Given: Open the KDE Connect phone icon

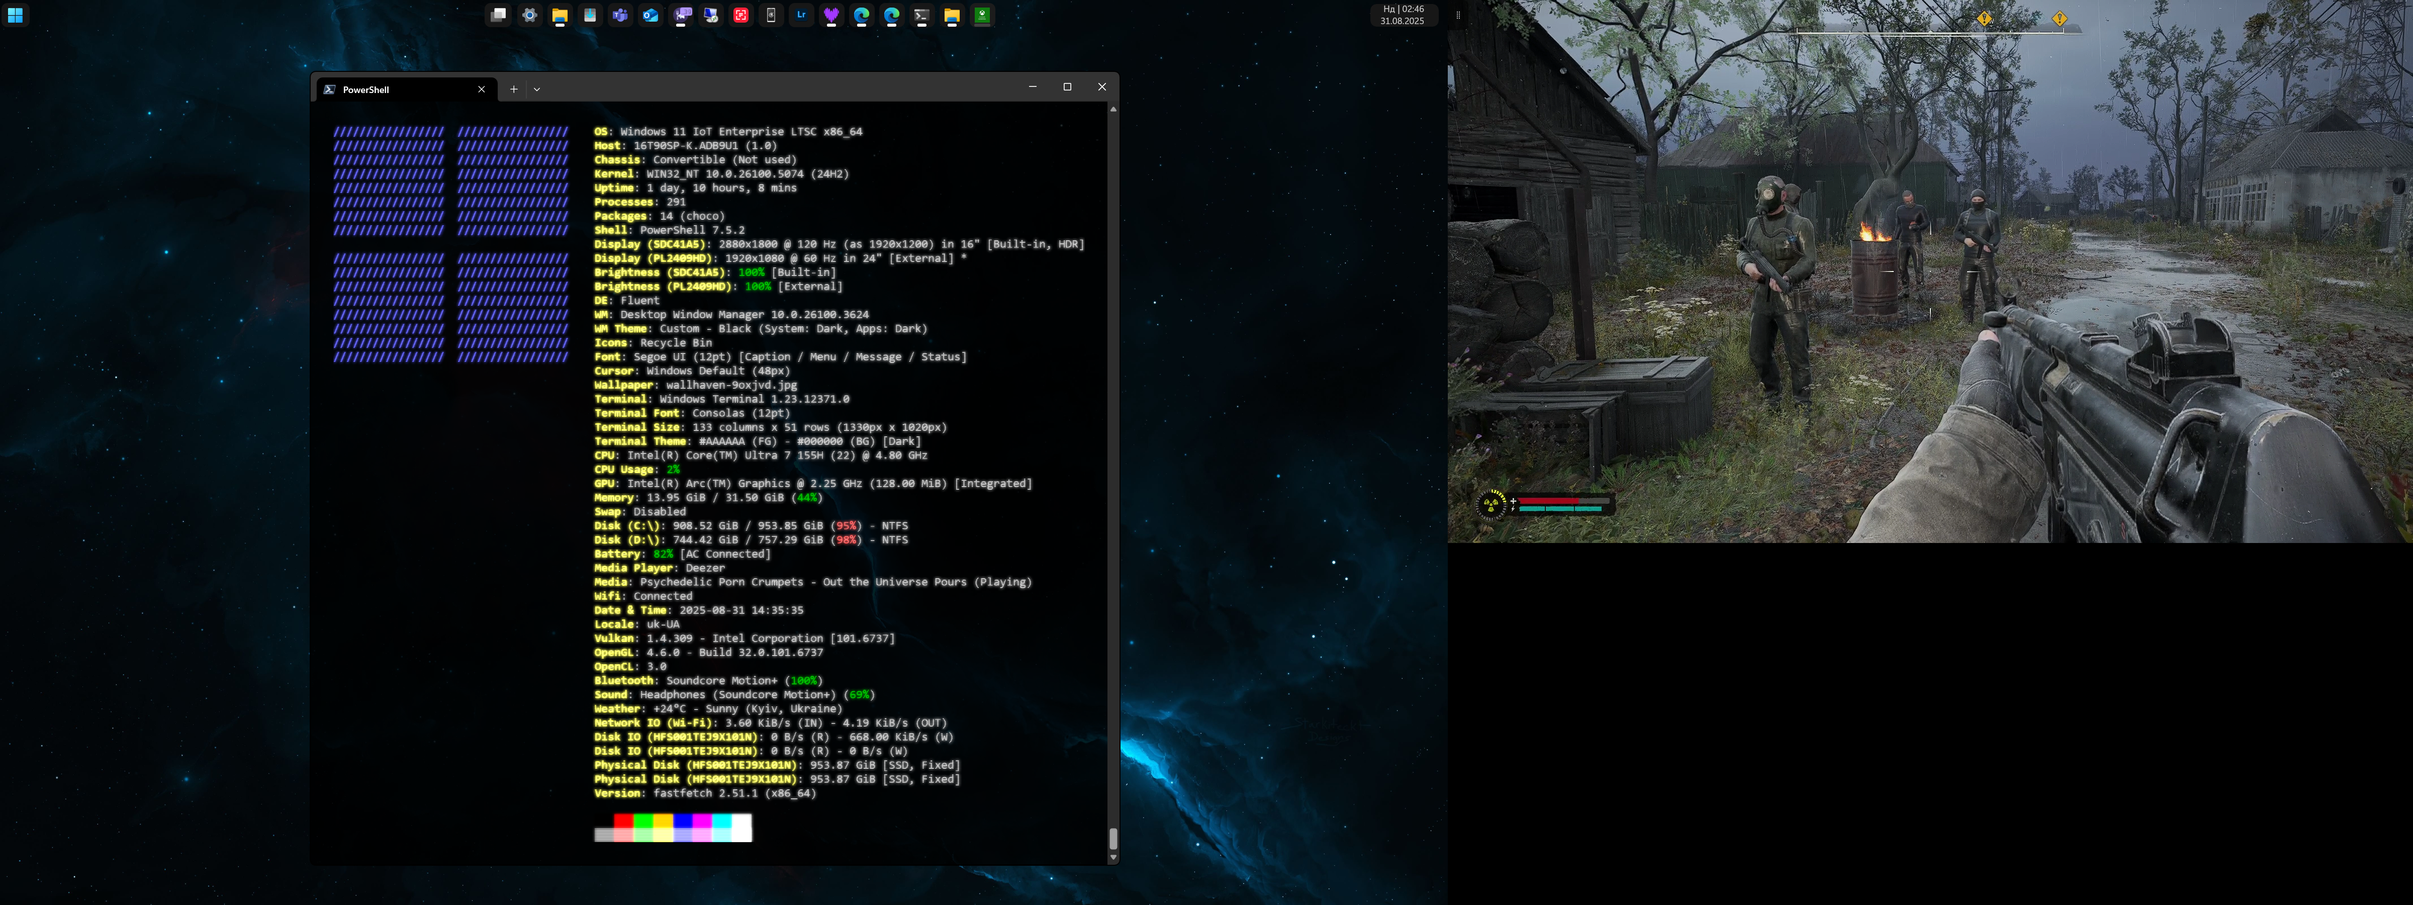Looking at the screenshot, I should (x=771, y=15).
